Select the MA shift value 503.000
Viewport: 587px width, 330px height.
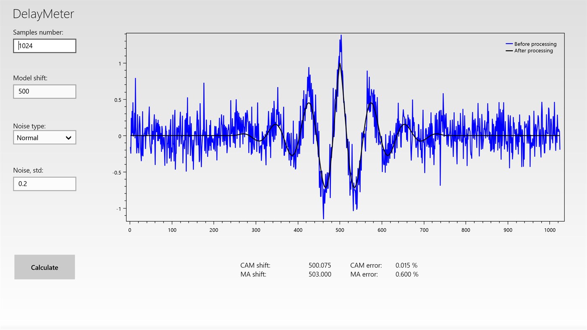(320, 274)
